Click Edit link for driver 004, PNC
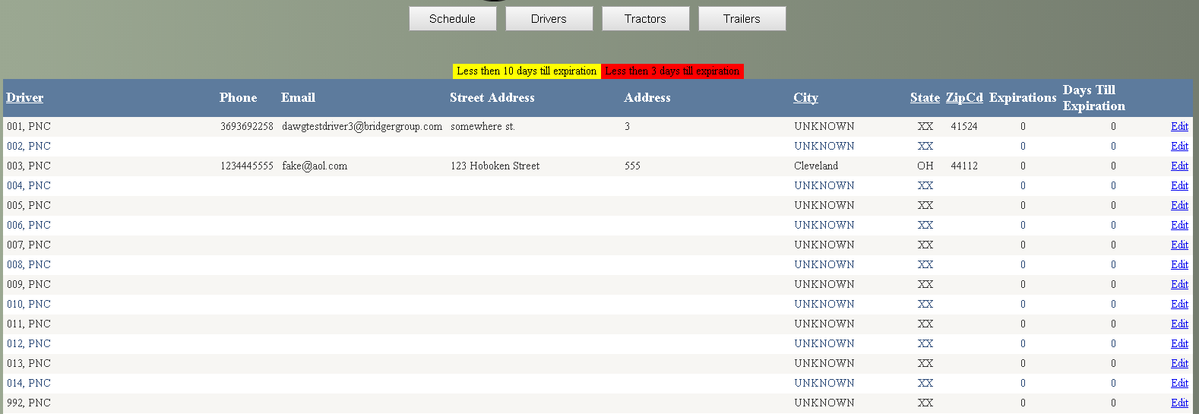Viewport: 1199px width, 414px height. pos(1179,185)
